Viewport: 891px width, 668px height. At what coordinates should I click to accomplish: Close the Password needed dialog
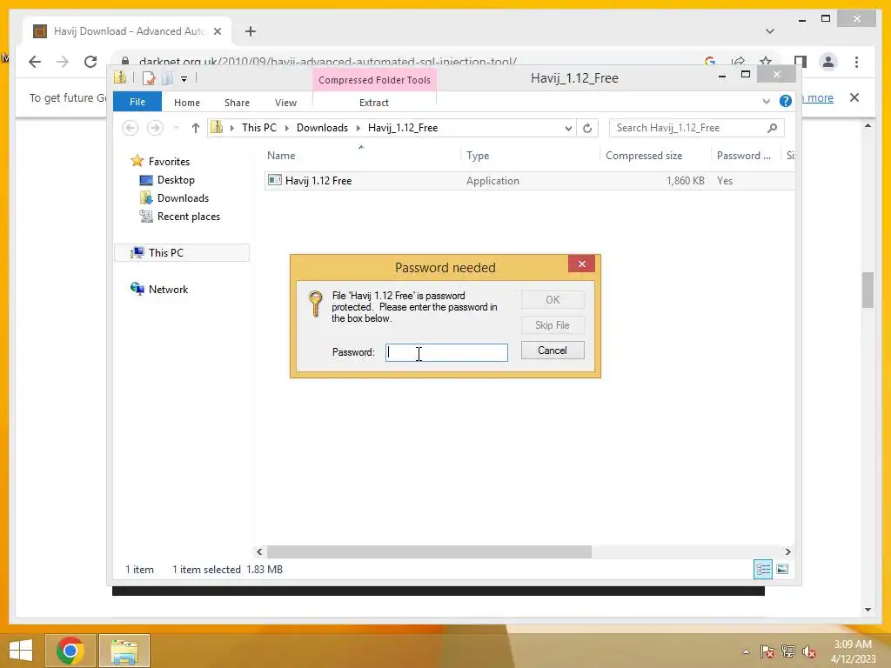(581, 264)
